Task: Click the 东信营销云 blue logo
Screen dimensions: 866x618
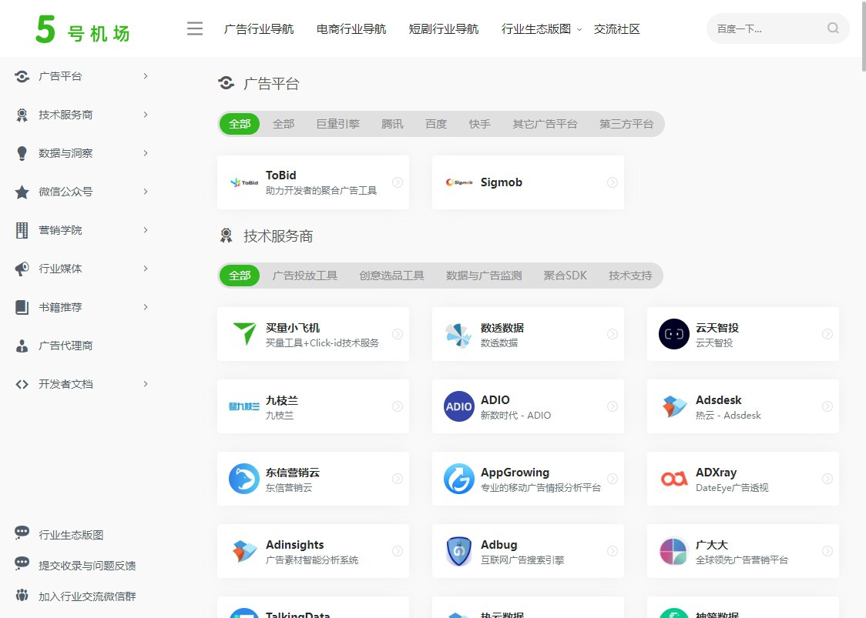Action: [x=244, y=479]
